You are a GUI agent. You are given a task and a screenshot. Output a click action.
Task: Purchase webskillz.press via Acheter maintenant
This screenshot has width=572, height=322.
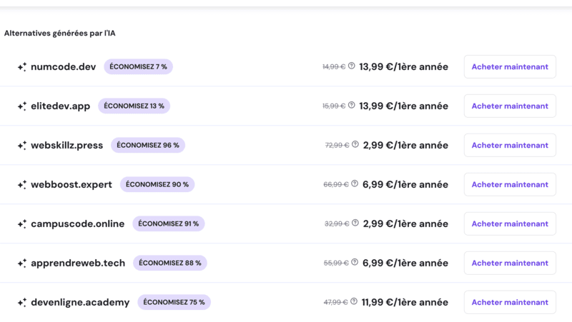(510, 145)
